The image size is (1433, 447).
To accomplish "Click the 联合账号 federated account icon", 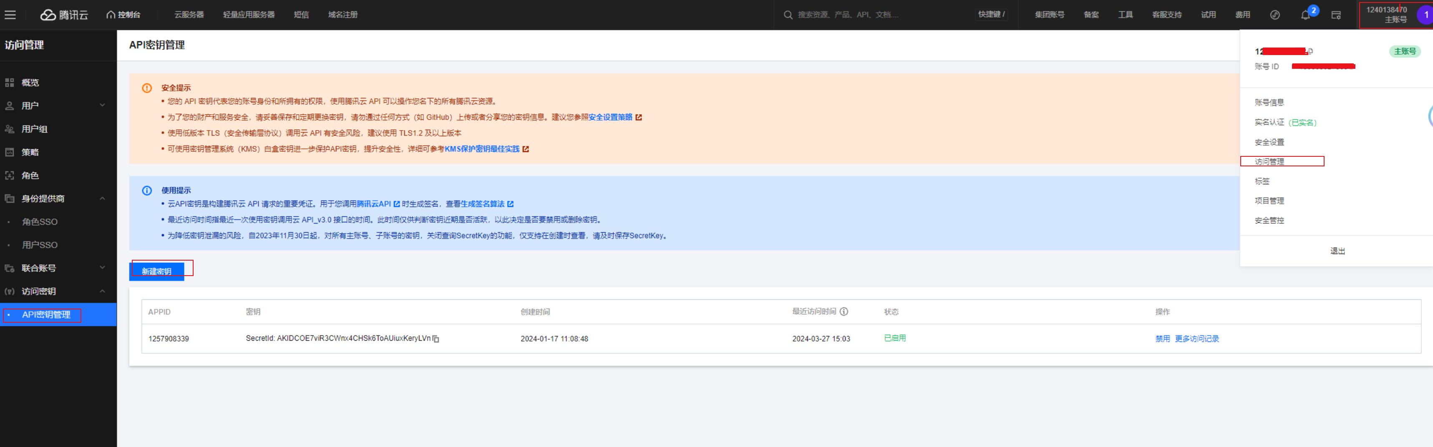I will point(10,268).
